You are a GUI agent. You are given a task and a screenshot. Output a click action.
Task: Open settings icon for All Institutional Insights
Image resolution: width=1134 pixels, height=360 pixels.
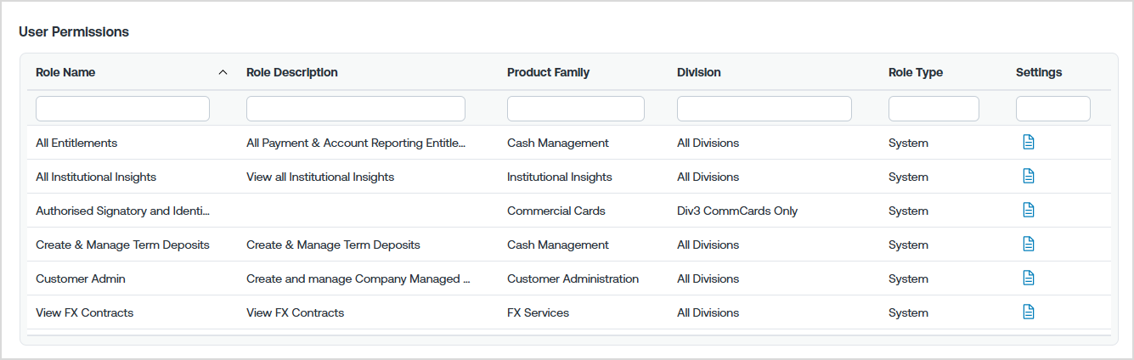pyautogui.click(x=1028, y=176)
